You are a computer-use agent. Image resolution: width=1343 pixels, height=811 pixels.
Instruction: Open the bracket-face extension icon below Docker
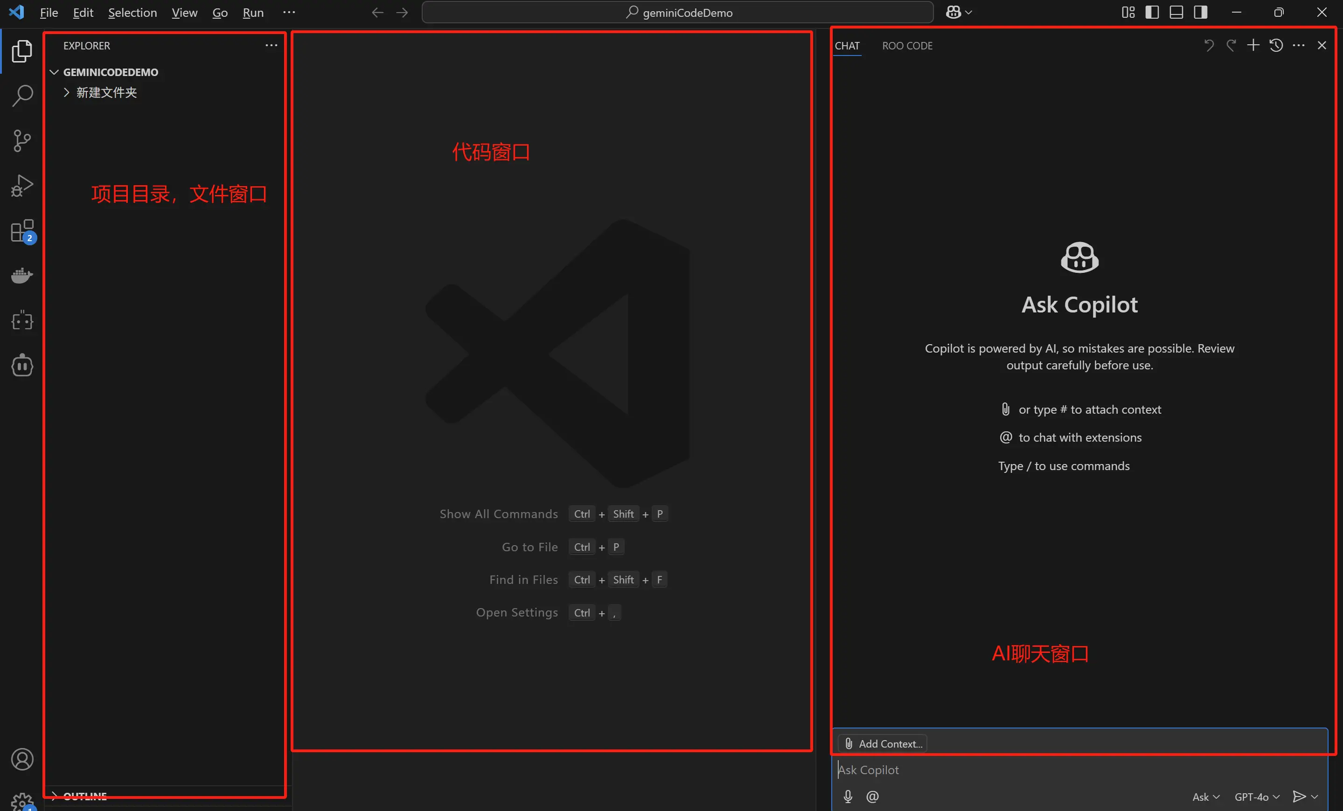[x=22, y=320]
